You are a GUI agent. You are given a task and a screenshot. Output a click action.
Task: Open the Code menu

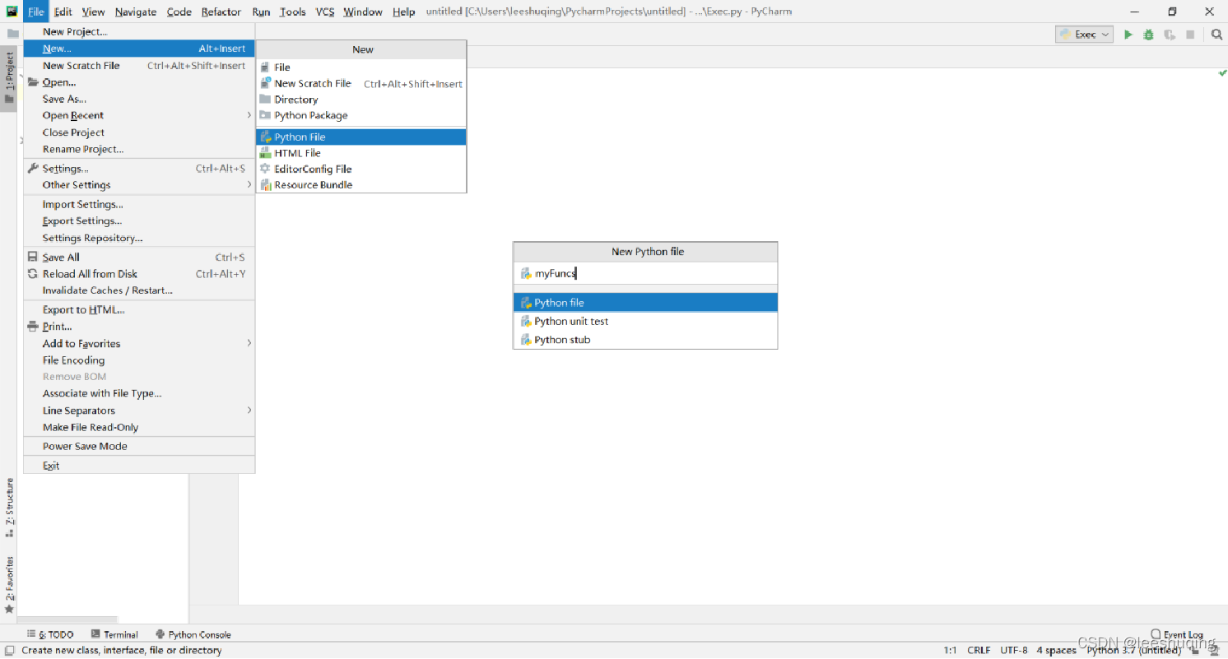point(179,12)
